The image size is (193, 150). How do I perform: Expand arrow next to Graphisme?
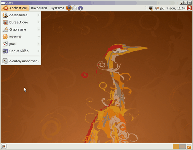coord(39,29)
